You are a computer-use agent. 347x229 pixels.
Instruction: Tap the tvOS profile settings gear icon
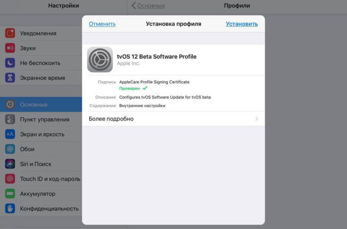pyautogui.click(x=100, y=60)
